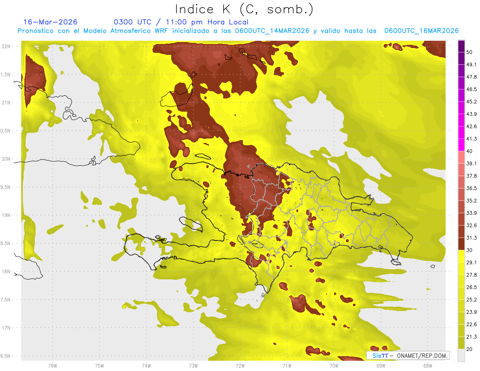This screenshot has width=480, height=371.
Task: Click the '47.8' colorbar value
Action: tap(472, 77)
